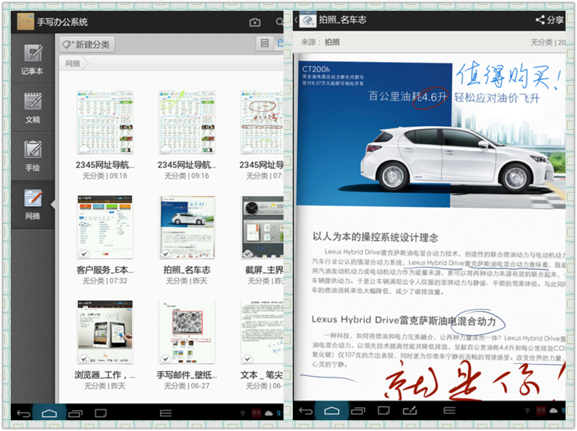Toggle the checkmark on 文本_笔尖 thumbnail
This screenshot has width=577, height=431.
[x=247, y=358]
